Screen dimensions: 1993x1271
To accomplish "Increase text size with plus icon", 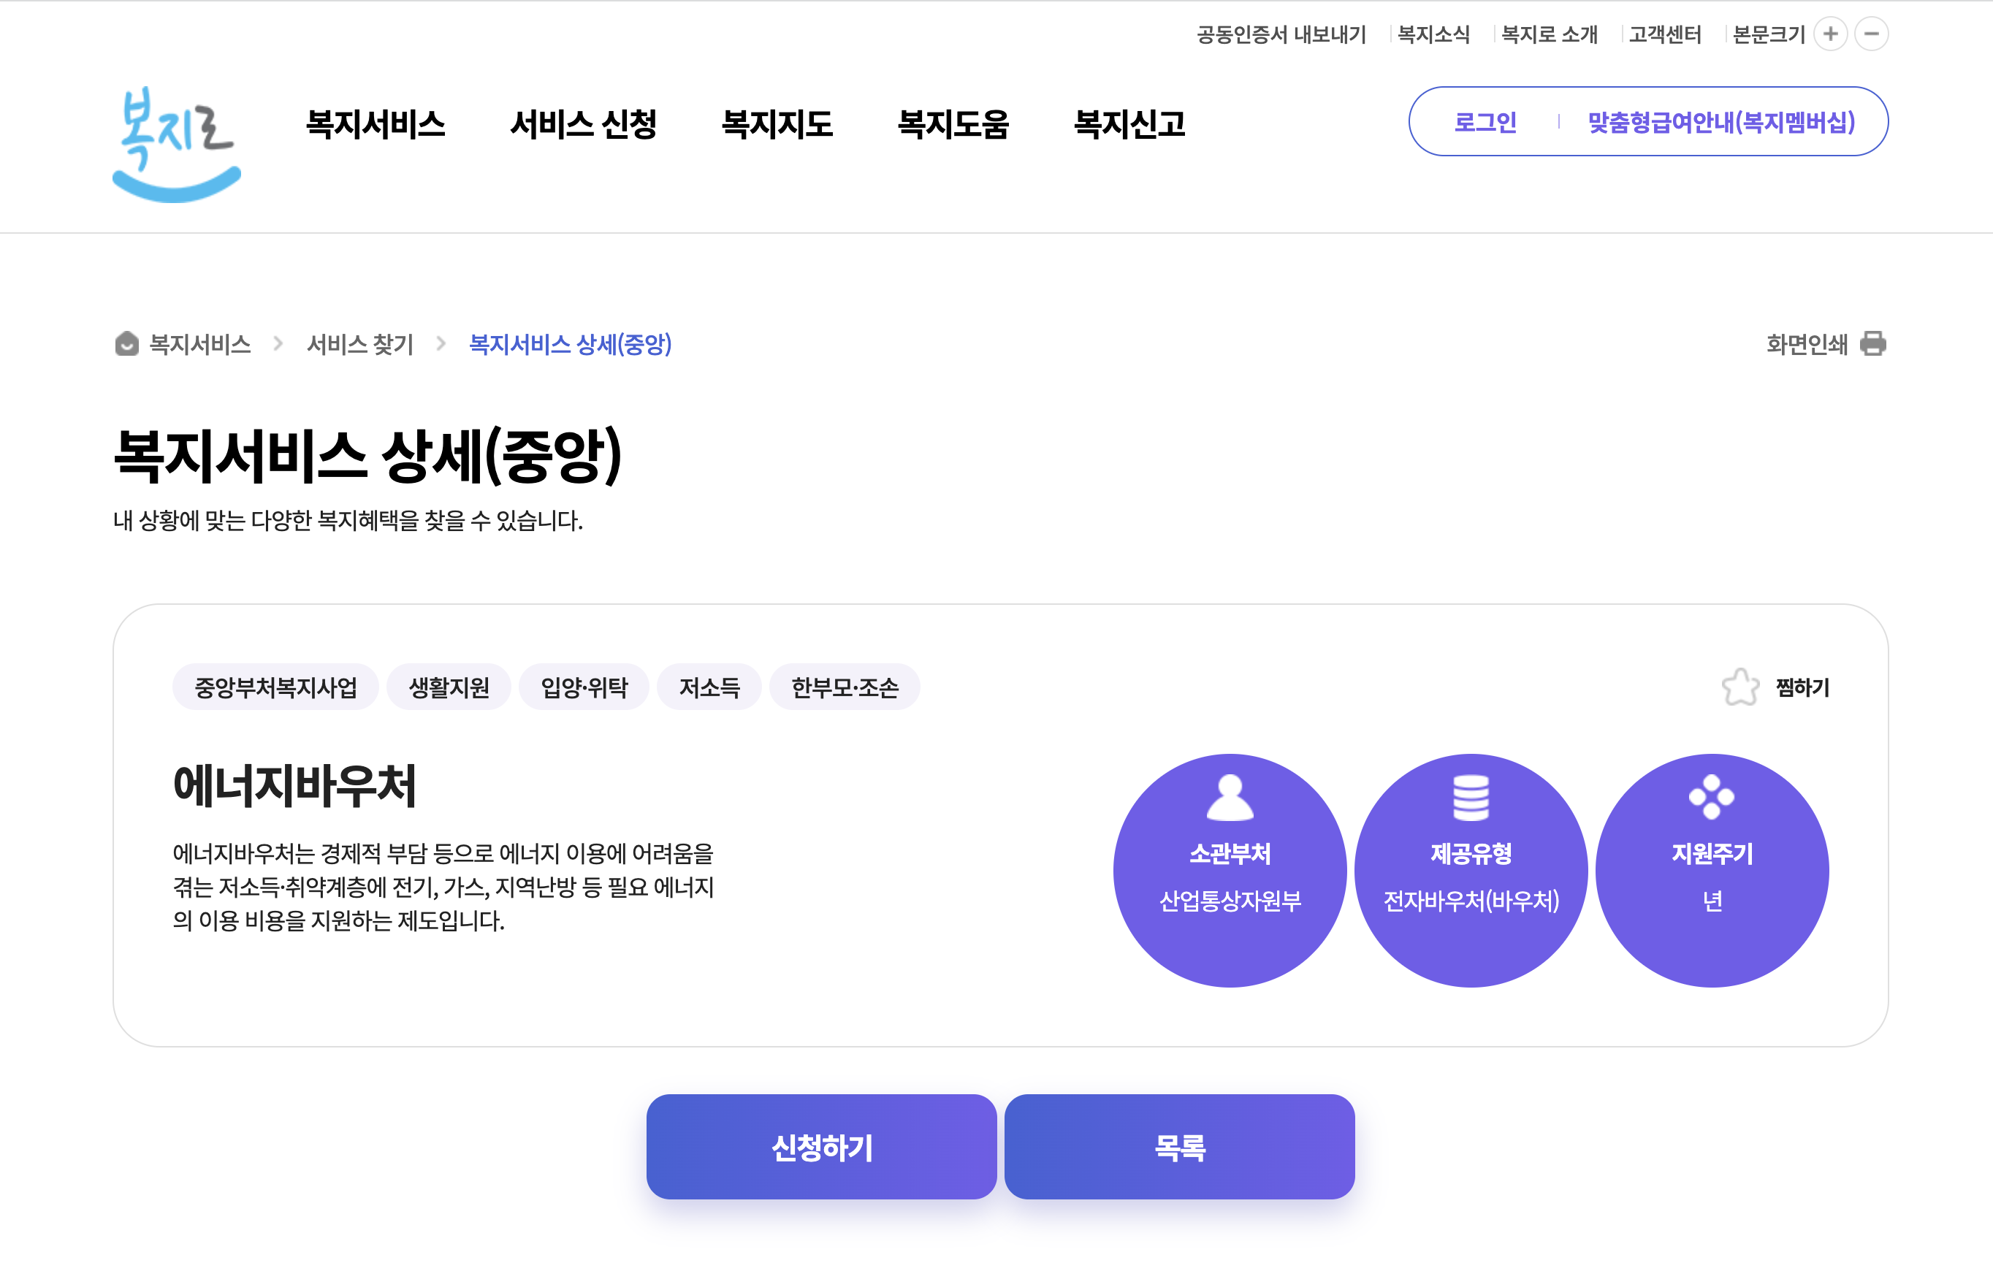I will [1830, 34].
